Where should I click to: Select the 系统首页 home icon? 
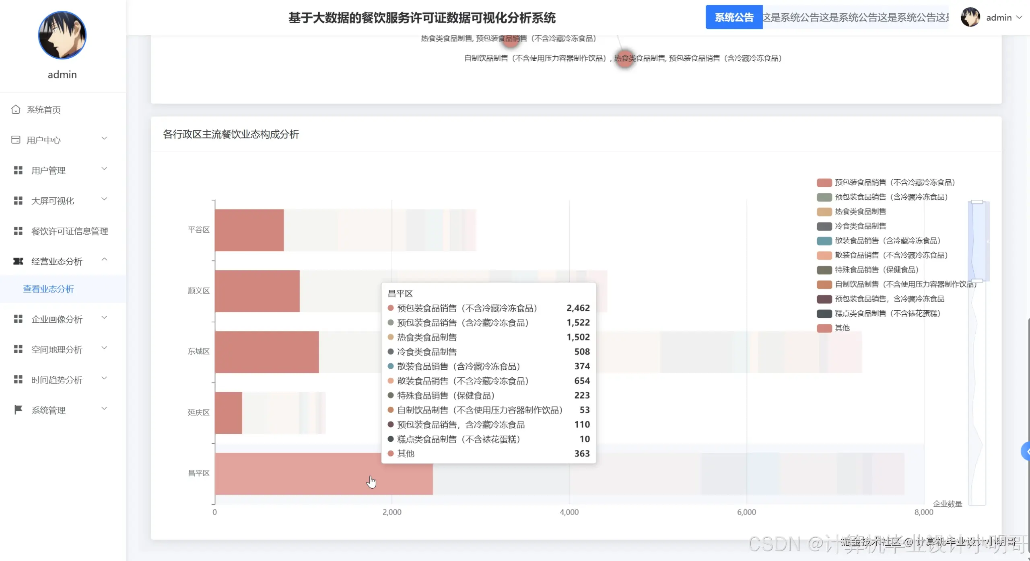click(16, 109)
